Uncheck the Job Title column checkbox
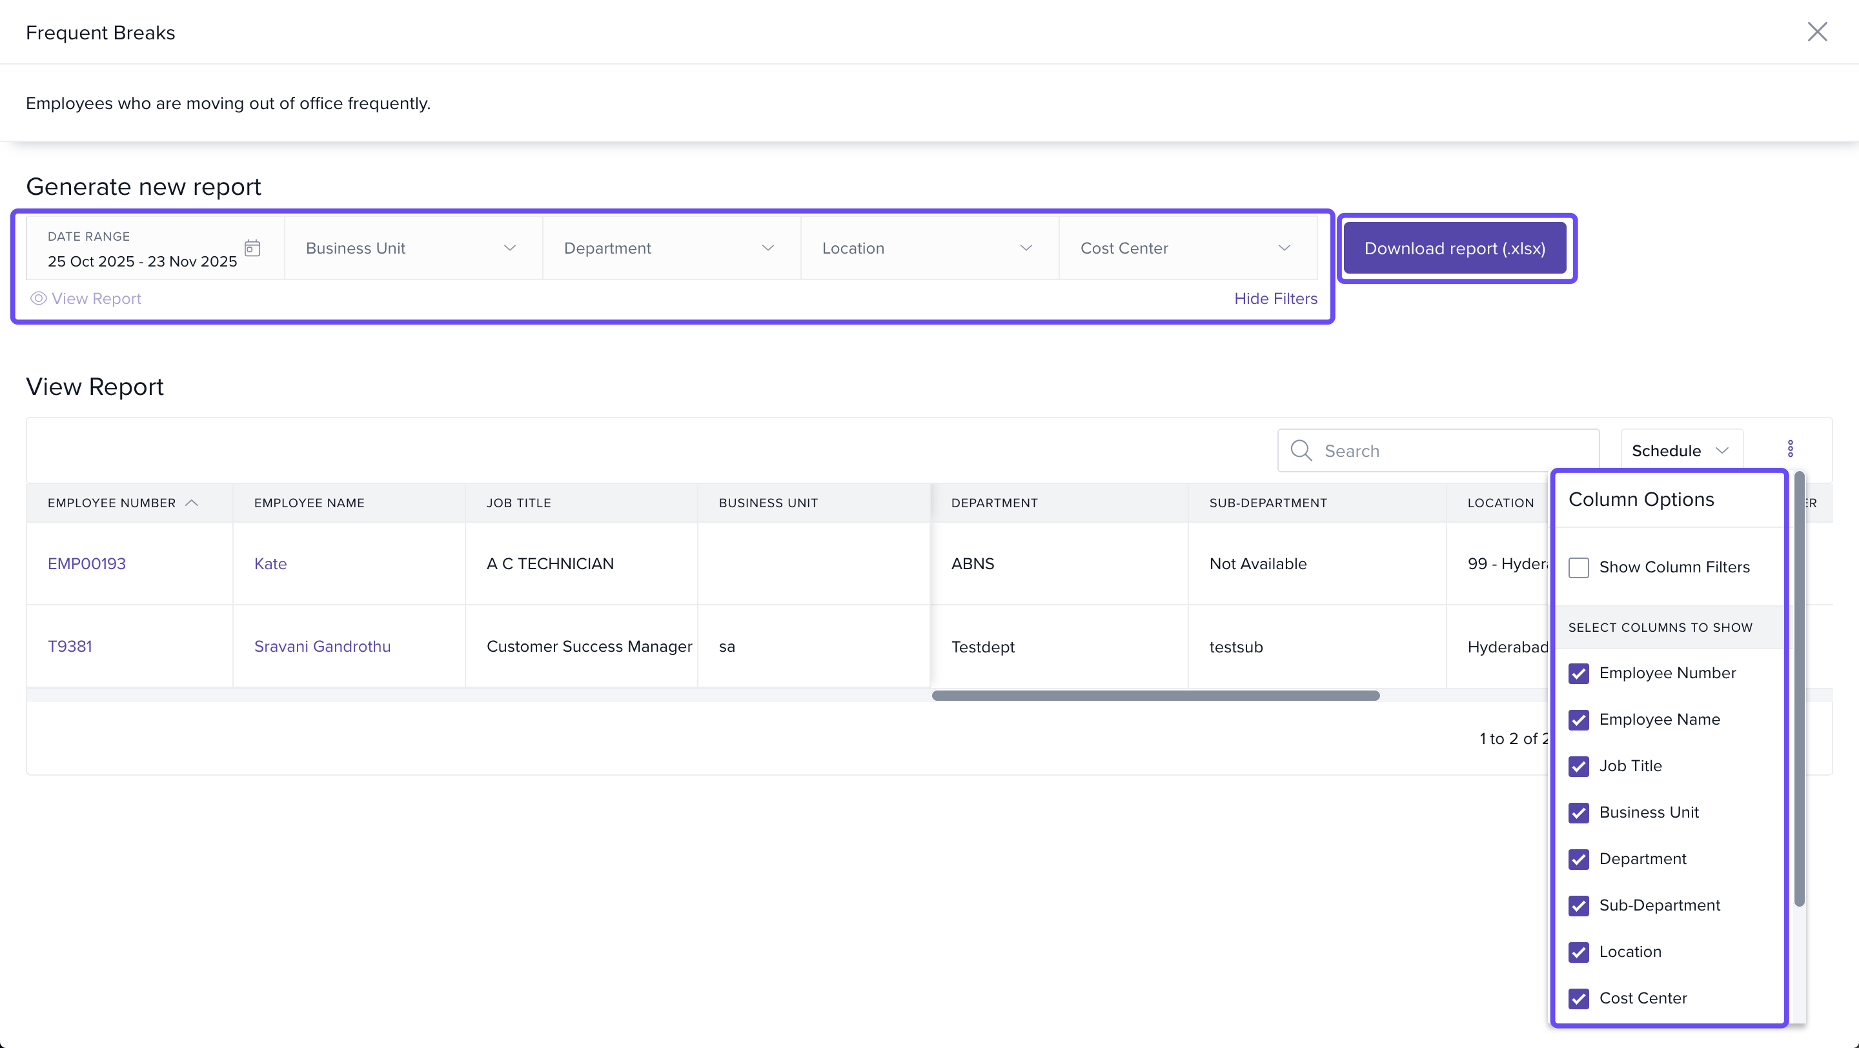This screenshot has width=1859, height=1048. pyautogui.click(x=1578, y=766)
